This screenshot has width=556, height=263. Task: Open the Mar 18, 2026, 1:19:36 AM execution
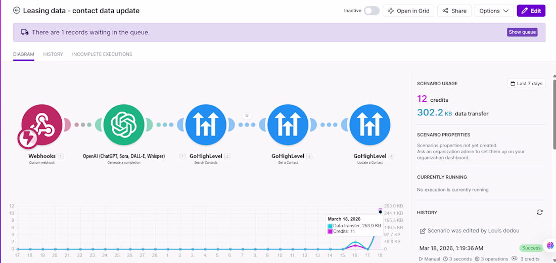451,248
